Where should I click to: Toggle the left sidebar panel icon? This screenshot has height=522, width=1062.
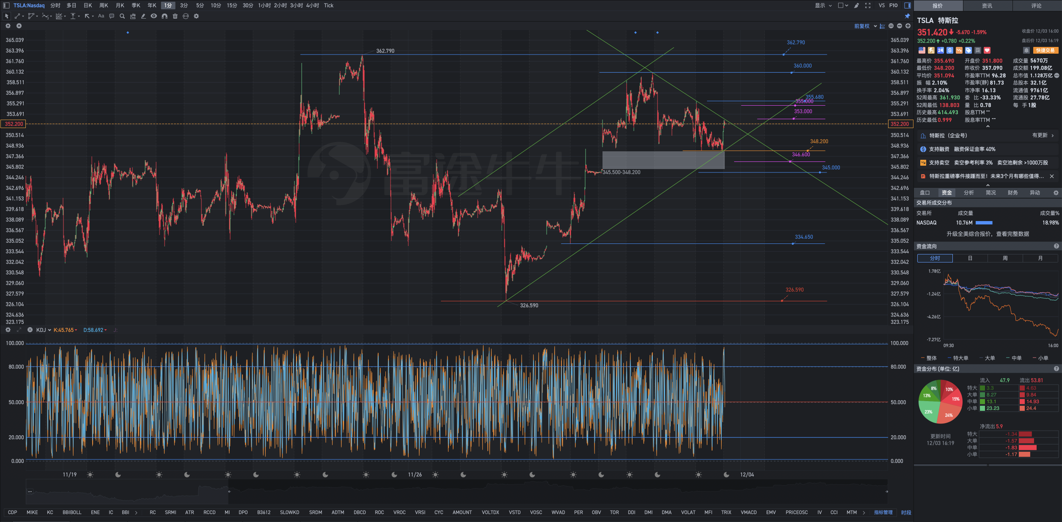(x=6, y=5)
